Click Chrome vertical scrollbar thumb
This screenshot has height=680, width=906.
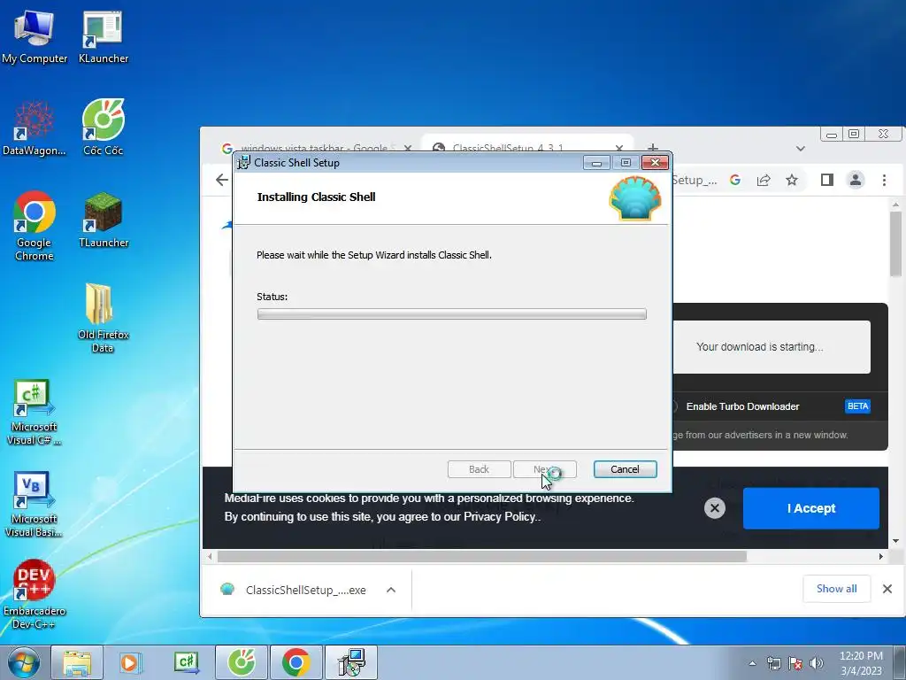895,243
